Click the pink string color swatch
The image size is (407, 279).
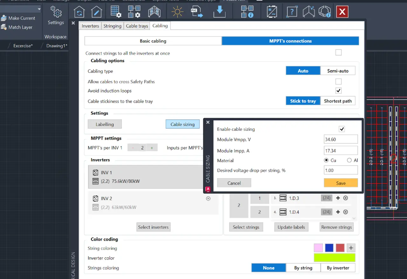[318, 248]
